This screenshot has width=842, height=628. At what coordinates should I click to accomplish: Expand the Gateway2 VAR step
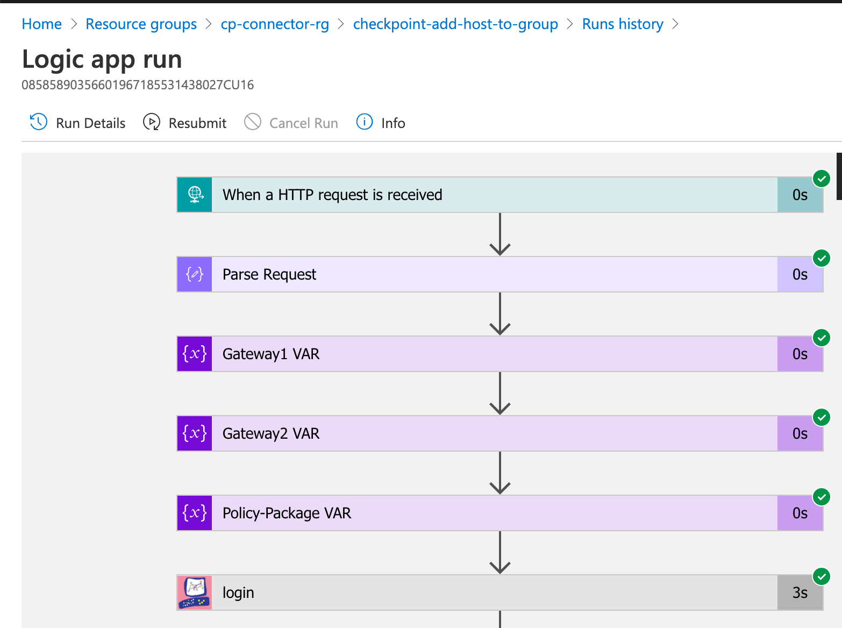(x=500, y=433)
